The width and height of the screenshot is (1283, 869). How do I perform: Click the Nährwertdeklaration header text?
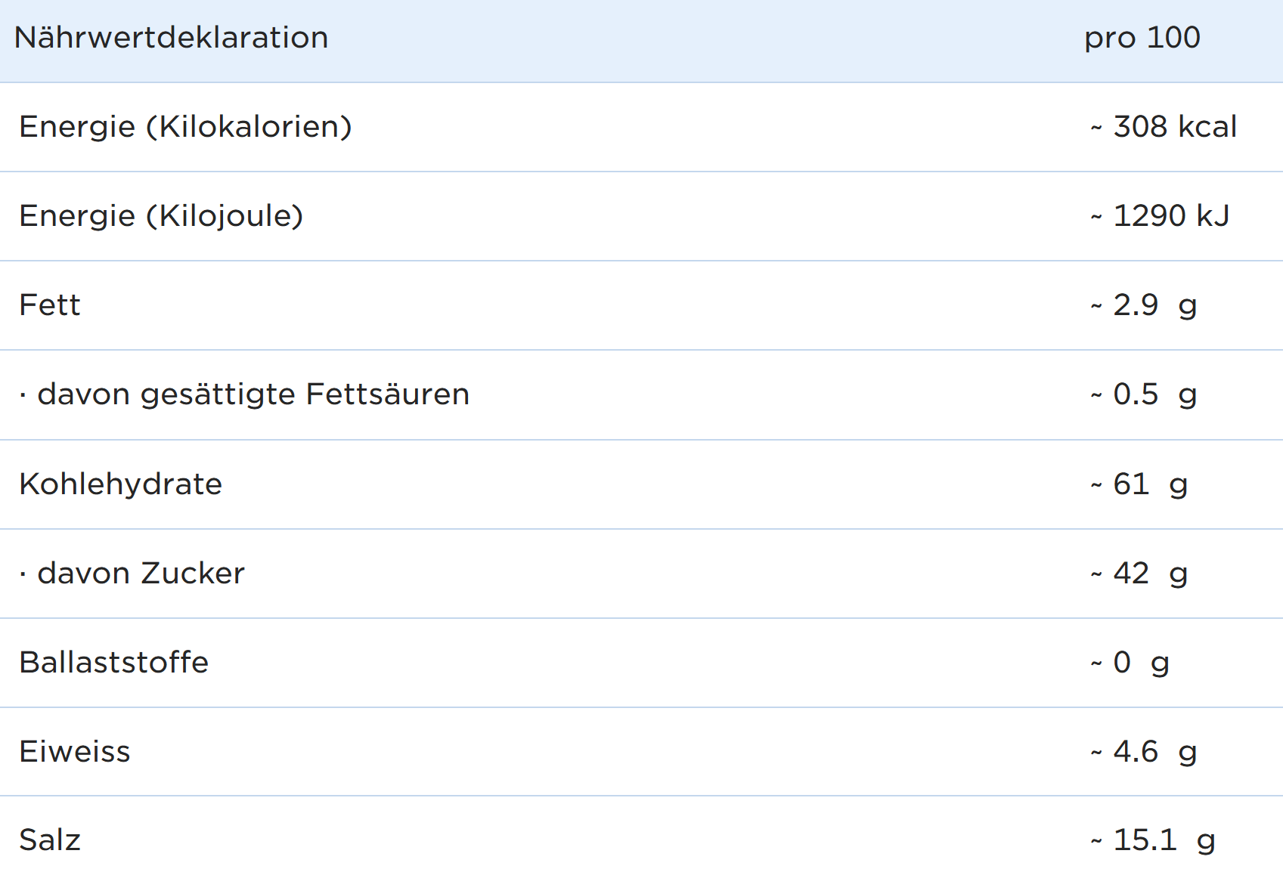tap(172, 38)
